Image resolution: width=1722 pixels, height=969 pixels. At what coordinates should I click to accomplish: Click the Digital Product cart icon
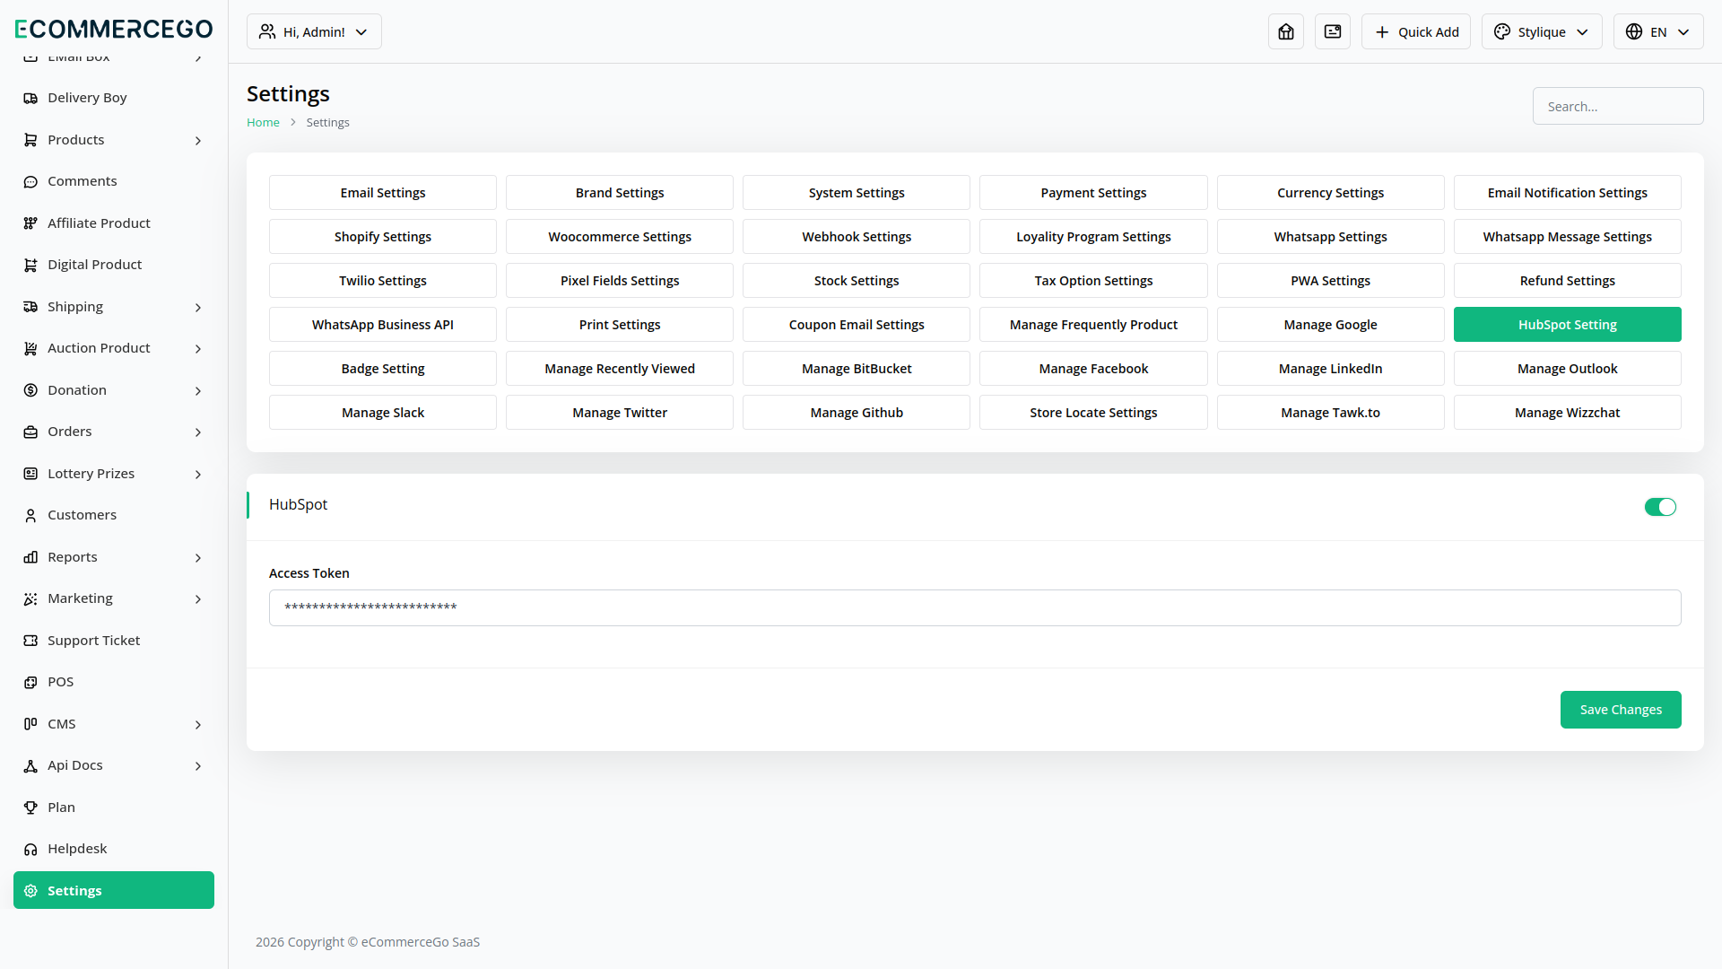[30, 265]
